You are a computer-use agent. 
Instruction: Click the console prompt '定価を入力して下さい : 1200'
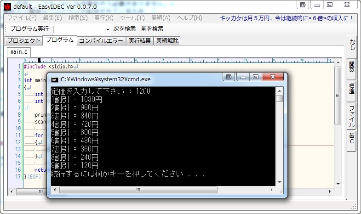click(x=101, y=91)
